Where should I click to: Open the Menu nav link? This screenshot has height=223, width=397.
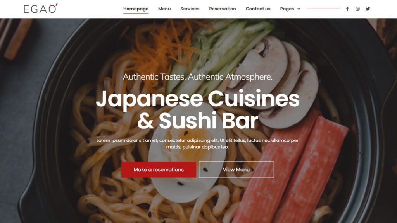[164, 9]
